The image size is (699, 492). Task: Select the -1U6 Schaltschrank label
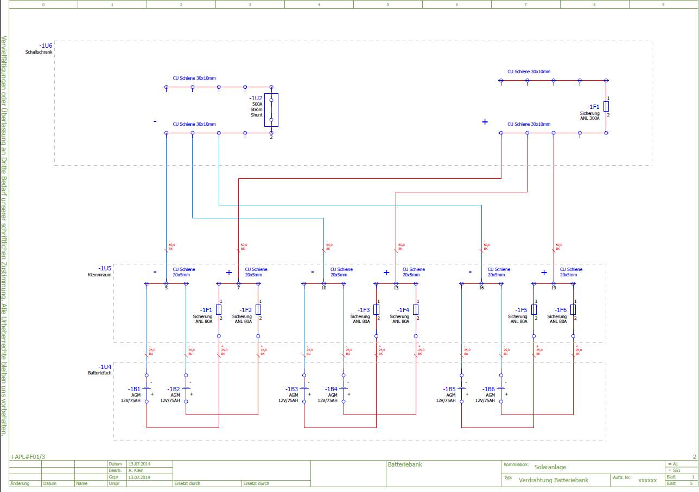click(39, 48)
